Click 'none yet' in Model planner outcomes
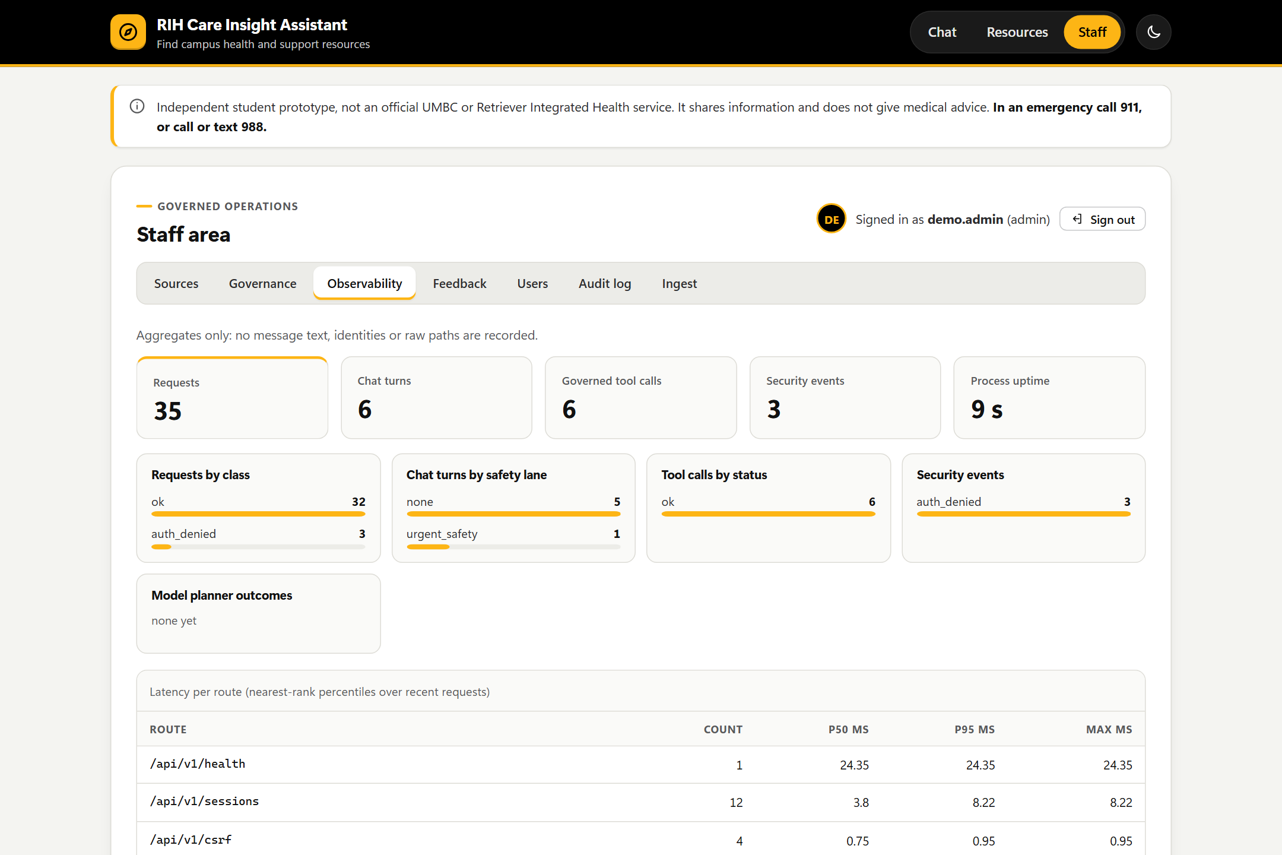This screenshot has height=855, width=1282. [x=174, y=620]
